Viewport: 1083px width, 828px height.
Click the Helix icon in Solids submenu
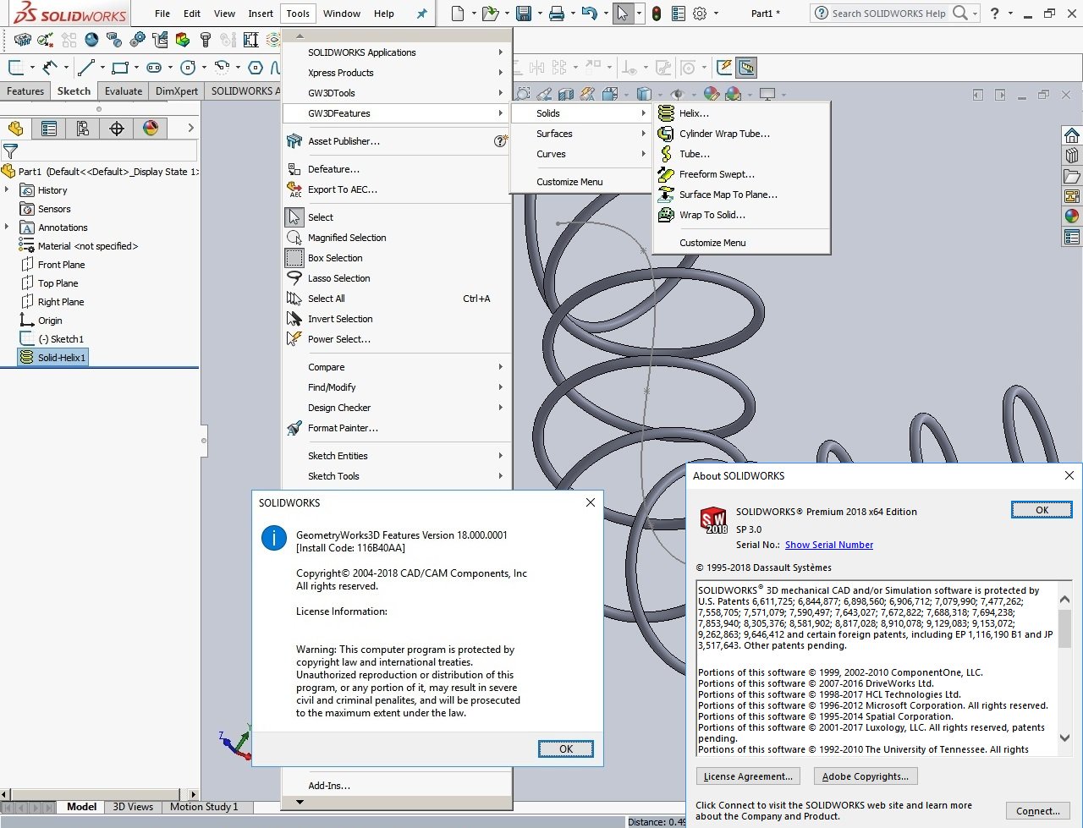point(666,113)
